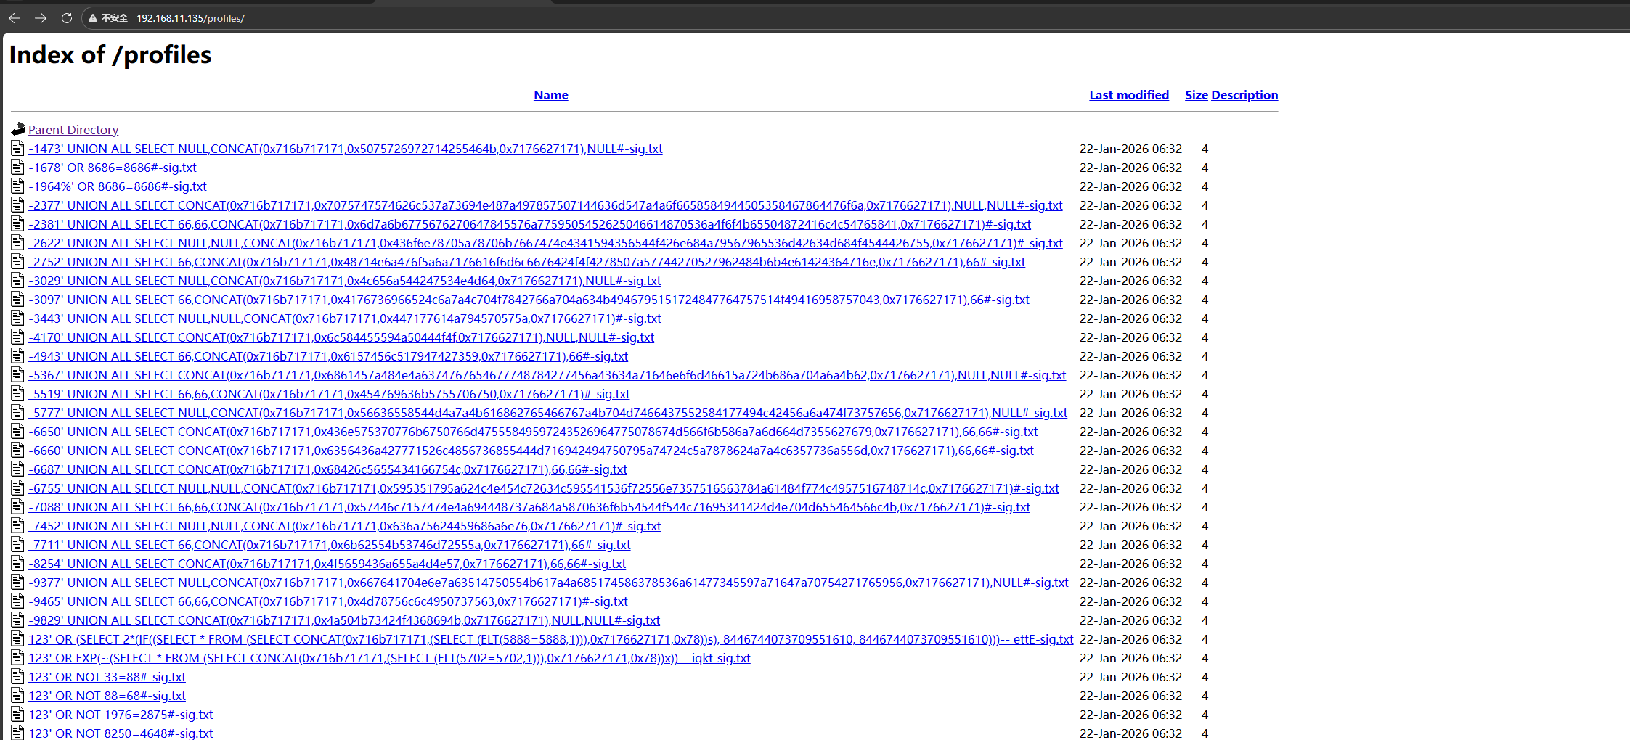The height and width of the screenshot is (740, 1630).
Task: Open the -1678' OR 8686=8686#-sig.txt file
Action: click(x=113, y=168)
